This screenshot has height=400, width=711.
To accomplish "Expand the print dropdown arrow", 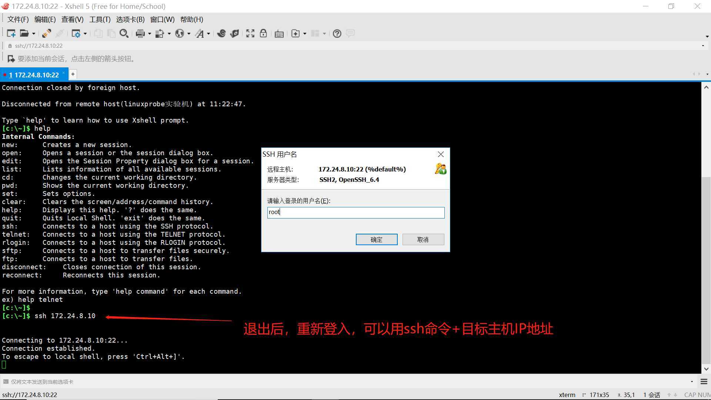I will pyautogui.click(x=150, y=34).
